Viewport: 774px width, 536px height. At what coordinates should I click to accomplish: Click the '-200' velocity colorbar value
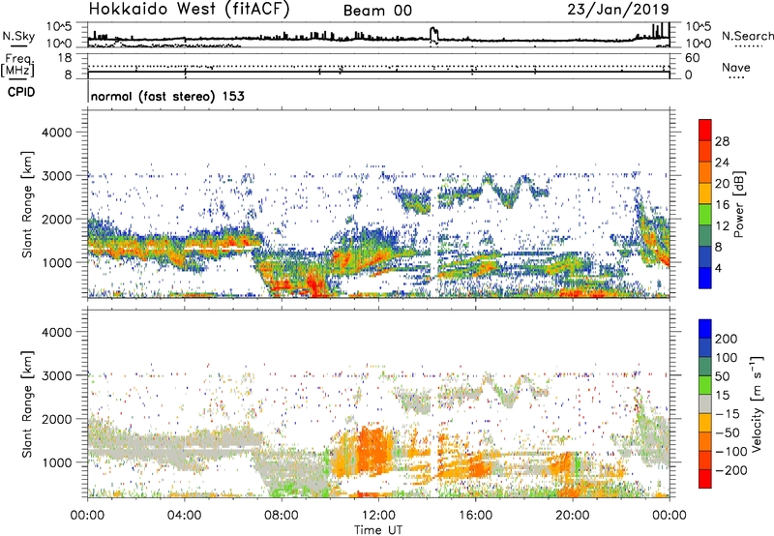[x=731, y=470]
